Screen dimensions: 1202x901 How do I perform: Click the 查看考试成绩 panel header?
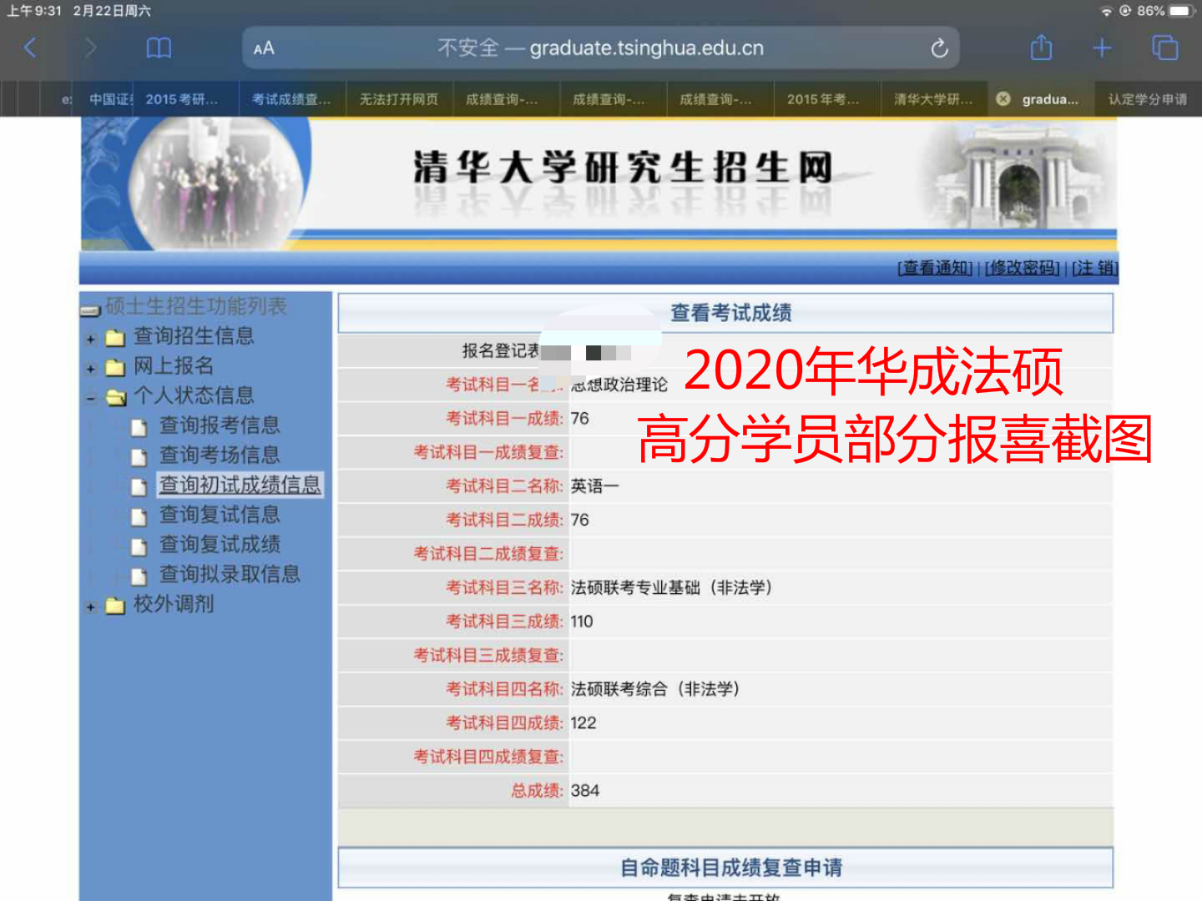725,313
